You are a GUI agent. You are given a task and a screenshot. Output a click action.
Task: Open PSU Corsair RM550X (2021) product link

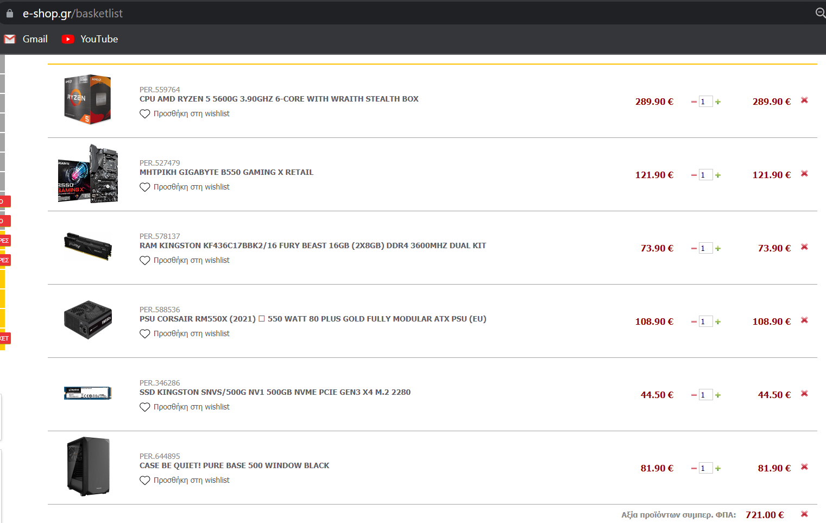click(313, 319)
